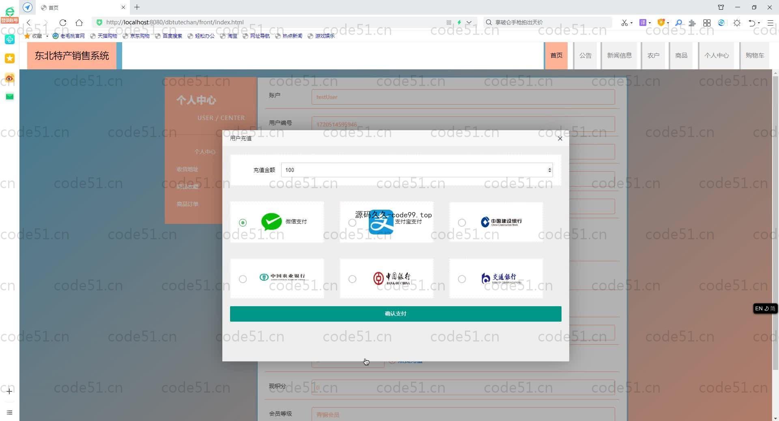Click the 确认支付 confirm payment button
The image size is (779, 421).
click(x=396, y=314)
